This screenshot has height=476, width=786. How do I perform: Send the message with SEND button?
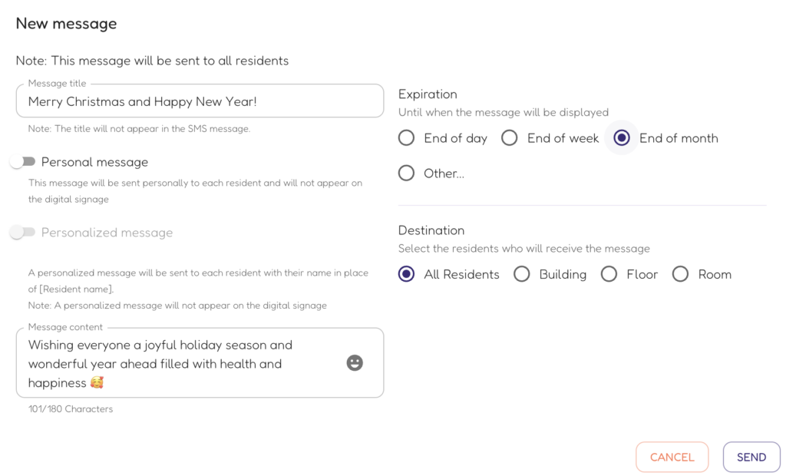click(751, 457)
